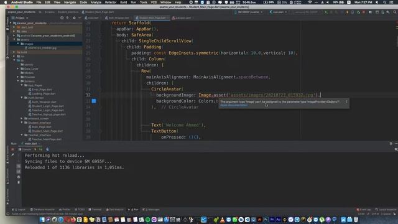Expand the android folder in project tree

click(x=14, y=35)
